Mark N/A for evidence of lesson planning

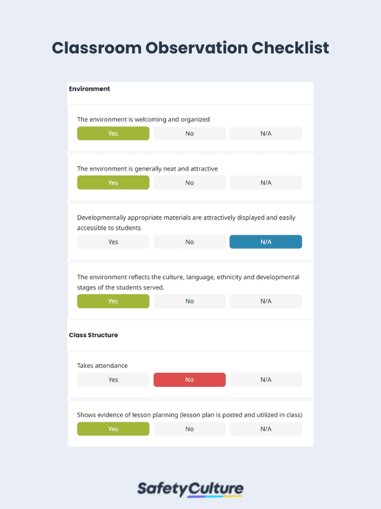(x=265, y=429)
